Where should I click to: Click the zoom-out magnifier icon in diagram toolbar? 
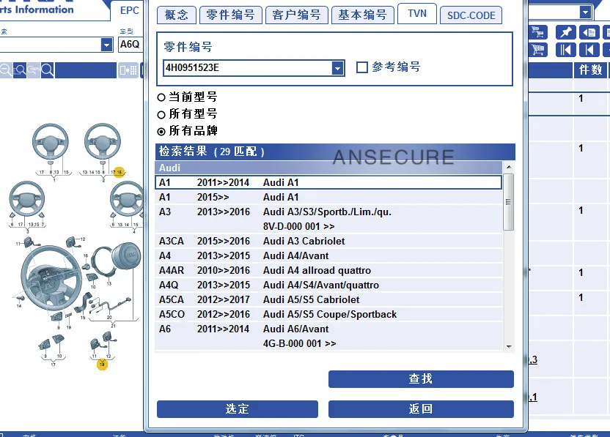point(5,70)
